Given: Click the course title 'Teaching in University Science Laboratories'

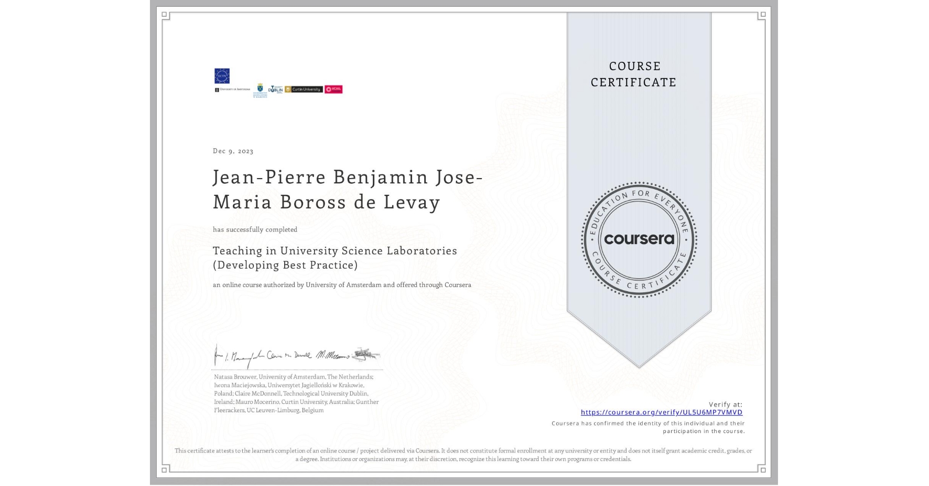Looking at the screenshot, I should pos(335,251).
